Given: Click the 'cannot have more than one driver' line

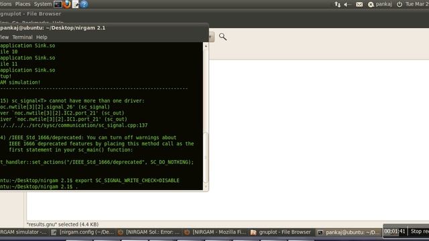Looking at the screenshot, I should coord(72,100).
